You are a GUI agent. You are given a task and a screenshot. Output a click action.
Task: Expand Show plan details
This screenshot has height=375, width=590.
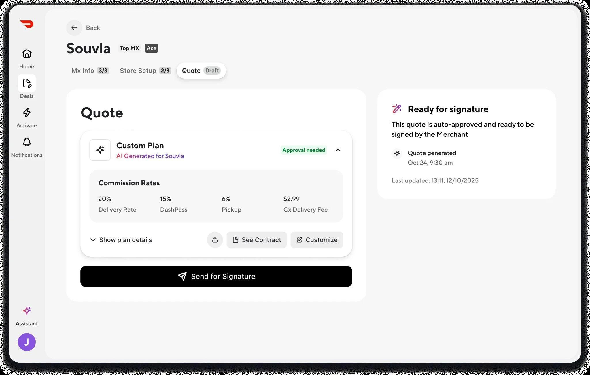121,240
